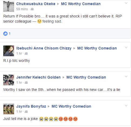Open MC Worthy Comedian link in first post
The image size is (131, 127).
click(81, 4)
